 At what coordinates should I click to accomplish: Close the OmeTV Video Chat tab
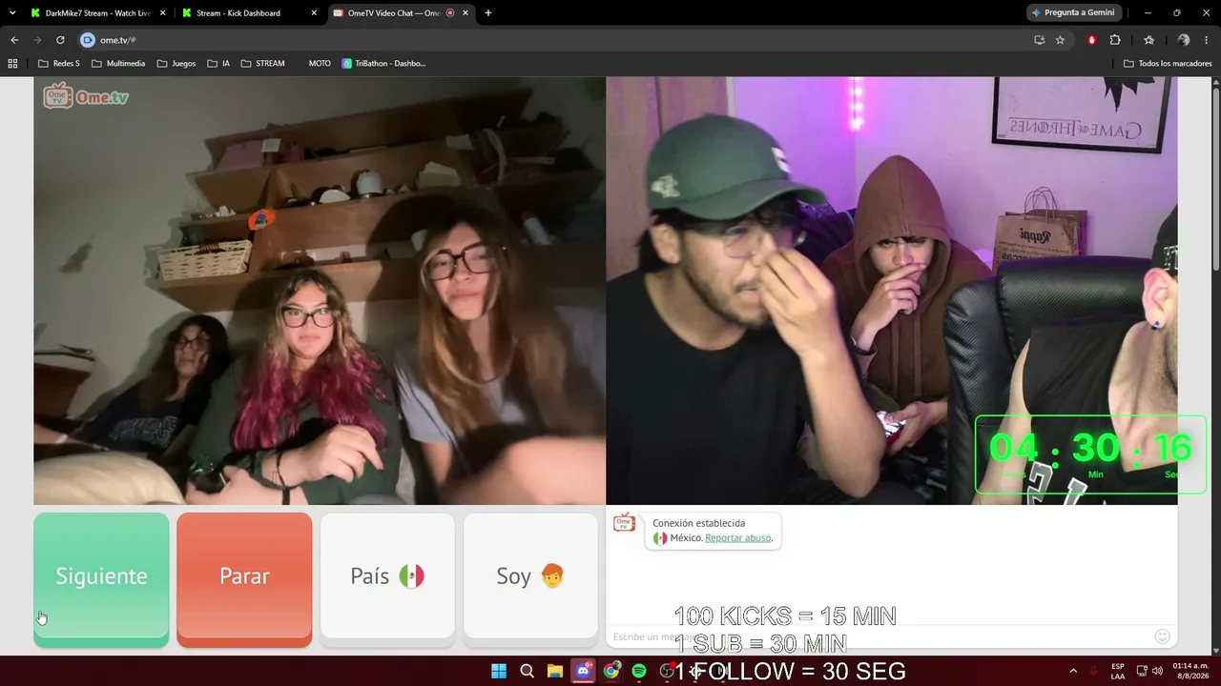[x=465, y=13]
